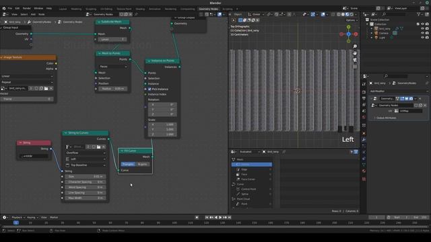Open the viewport Options dropdown
Viewport: 431px width, 242px height.
point(352,20)
